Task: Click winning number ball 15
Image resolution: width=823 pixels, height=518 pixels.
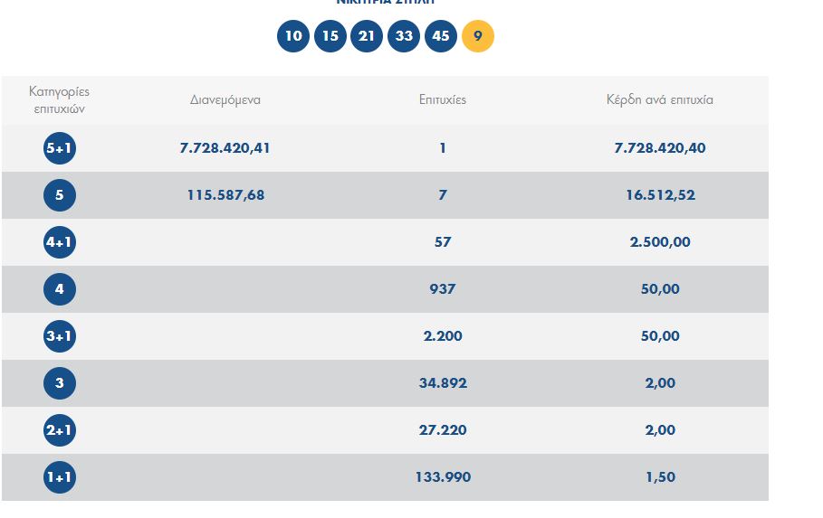Action: [330, 36]
